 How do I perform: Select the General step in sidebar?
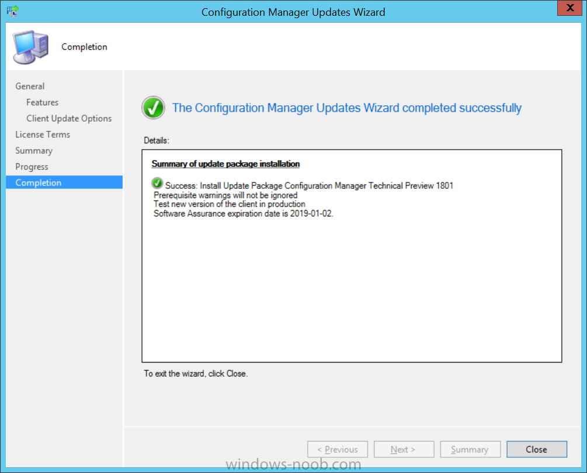[x=30, y=86]
